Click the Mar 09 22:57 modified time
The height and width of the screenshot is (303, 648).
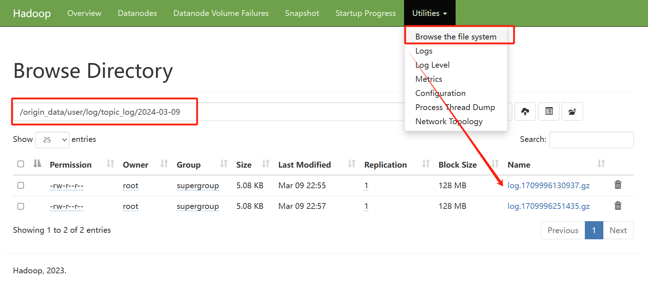302,206
